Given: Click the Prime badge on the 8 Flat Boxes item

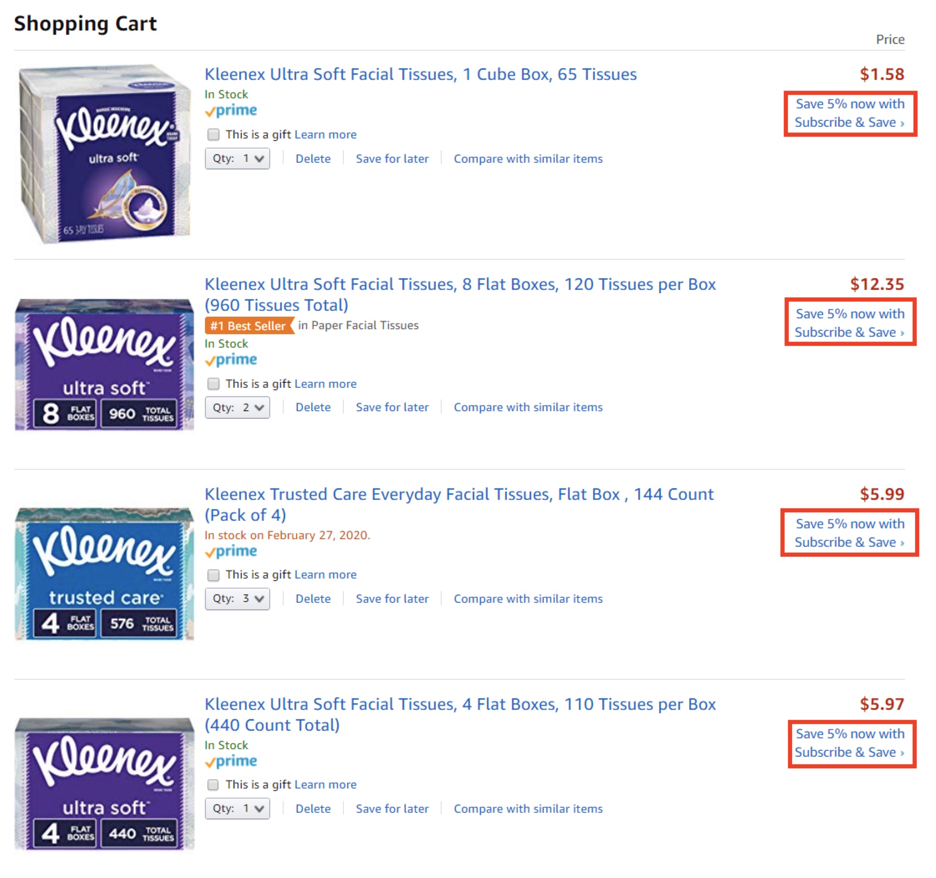Looking at the screenshot, I should 232,359.
